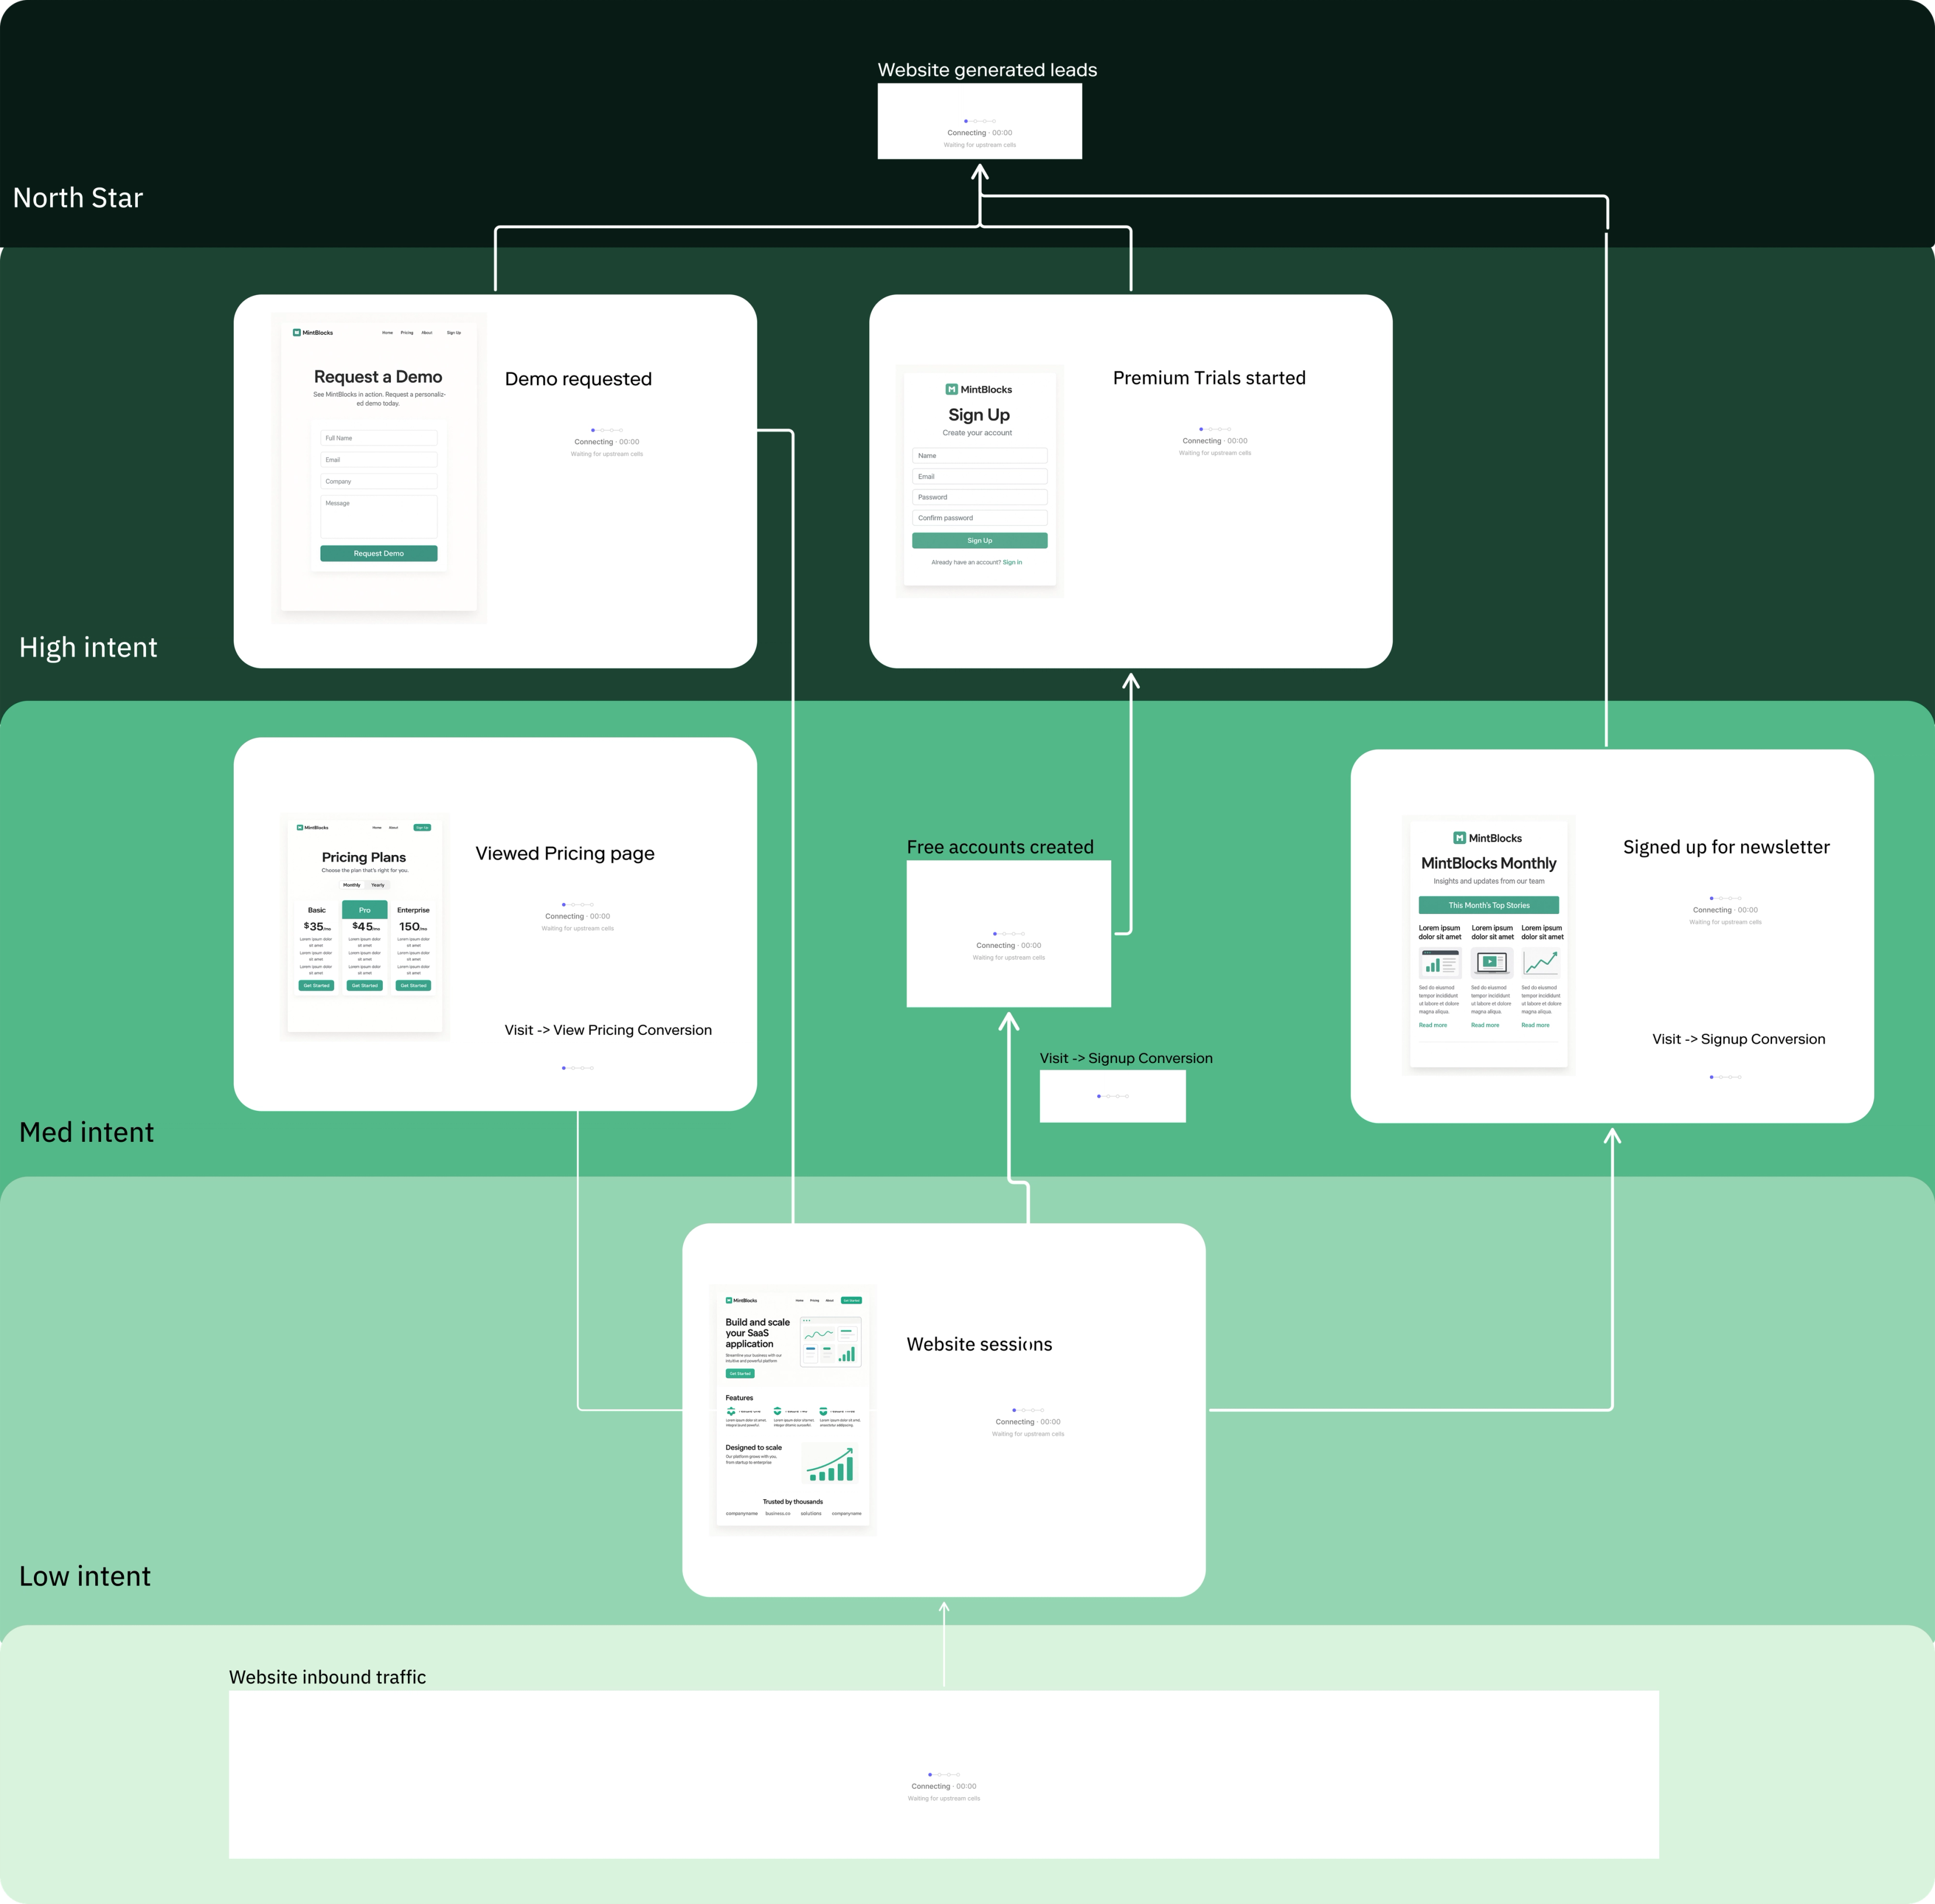Switch pricing to Yearly billing
Image resolution: width=1935 pixels, height=1904 pixels.
pyautogui.click(x=378, y=885)
